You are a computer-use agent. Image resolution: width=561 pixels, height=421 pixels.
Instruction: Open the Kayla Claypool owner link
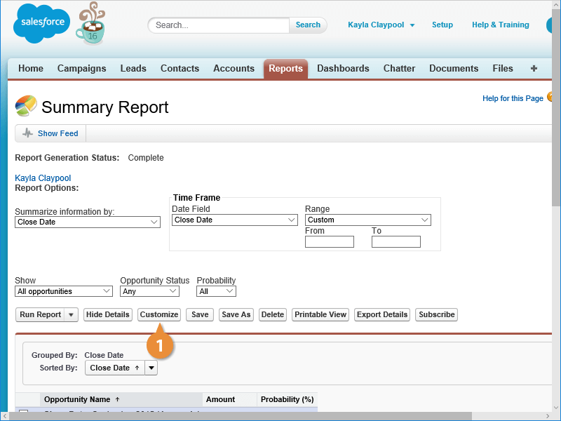[x=43, y=178]
